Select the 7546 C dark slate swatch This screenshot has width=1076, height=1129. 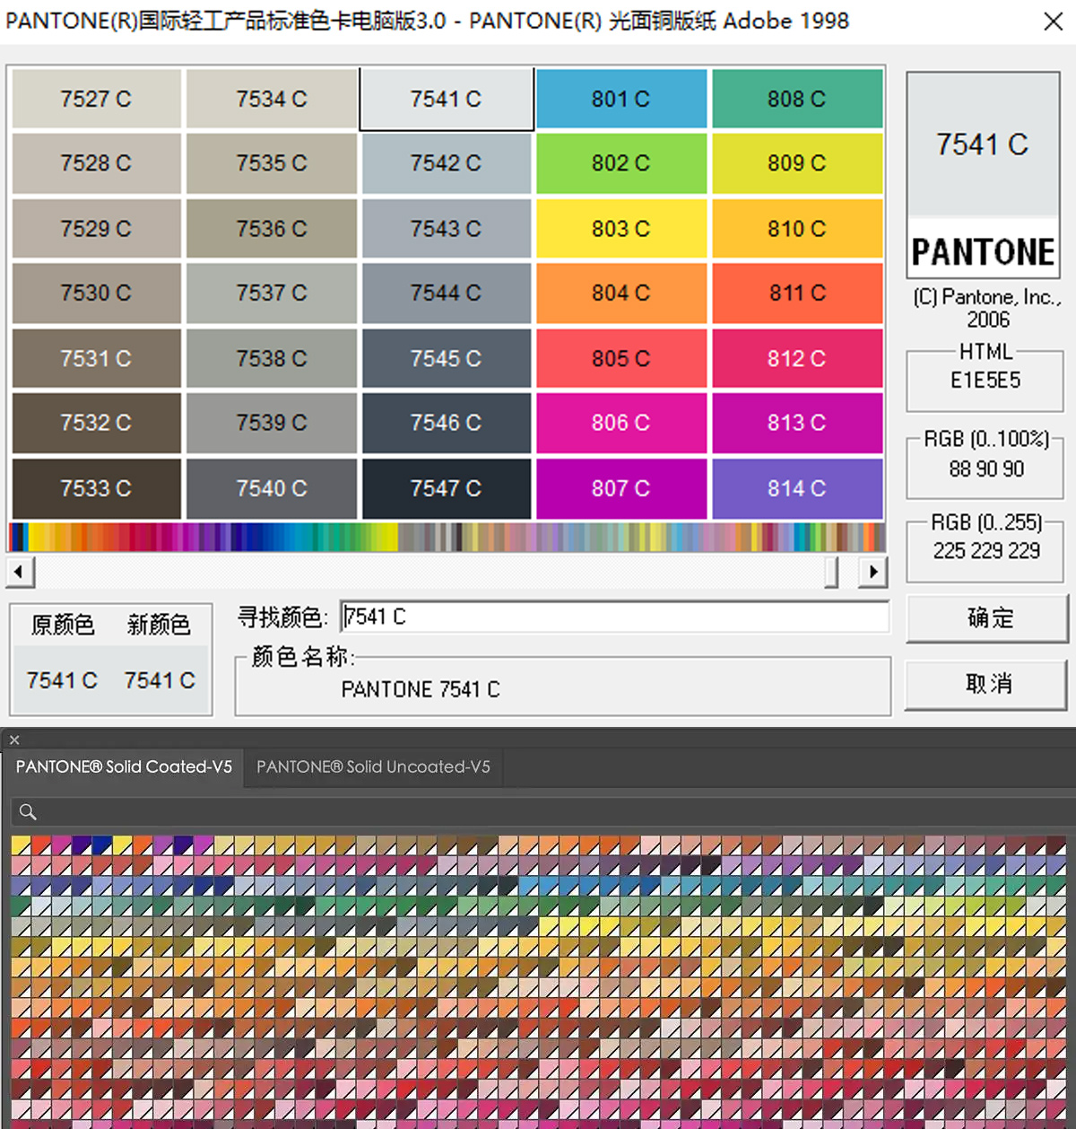pyautogui.click(x=447, y=423)
